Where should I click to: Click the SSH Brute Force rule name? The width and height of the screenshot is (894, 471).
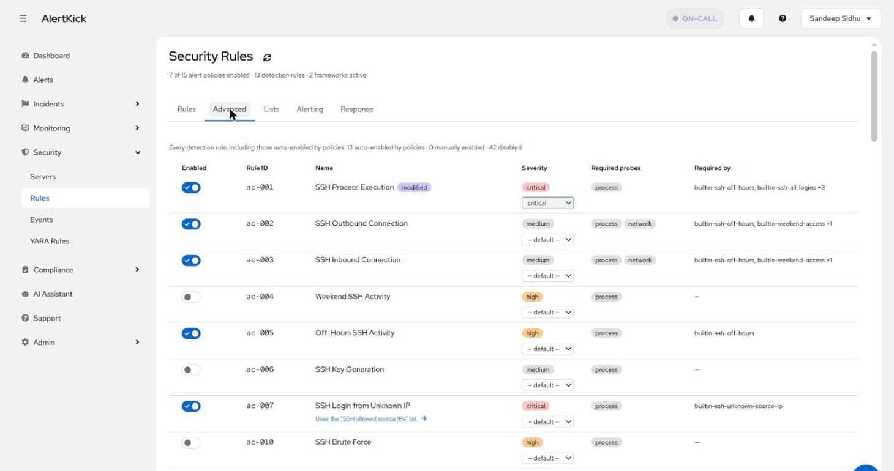343,442
